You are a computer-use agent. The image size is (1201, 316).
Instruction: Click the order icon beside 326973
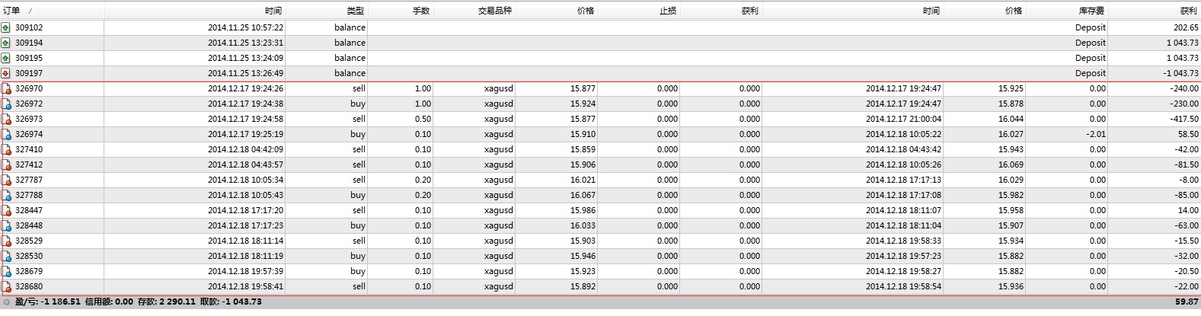(6, 119)
